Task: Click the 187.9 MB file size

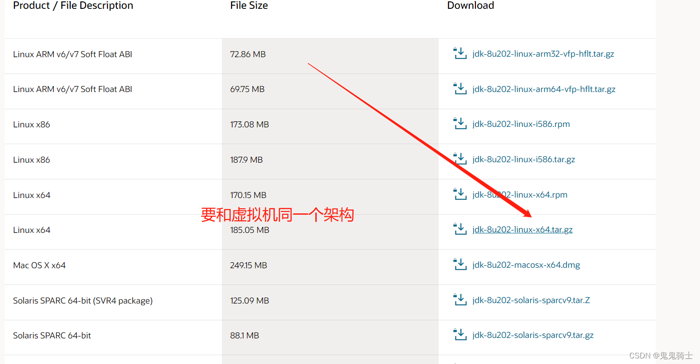Action: tap(247, 160)
